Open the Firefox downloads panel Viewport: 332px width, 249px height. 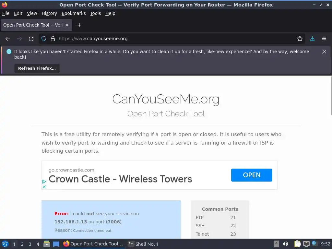coord(312,39)
